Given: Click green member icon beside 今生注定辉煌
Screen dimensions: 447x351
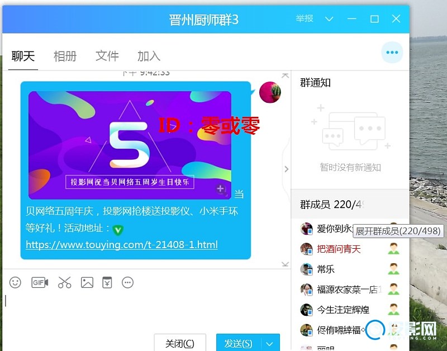Looking at the screenshot, I should click(x=394, y=310).
